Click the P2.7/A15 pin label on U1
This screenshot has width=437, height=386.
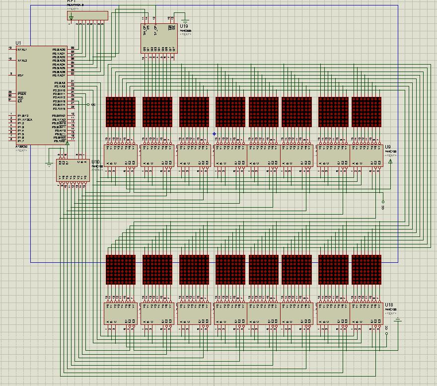(x=59, y=108)
